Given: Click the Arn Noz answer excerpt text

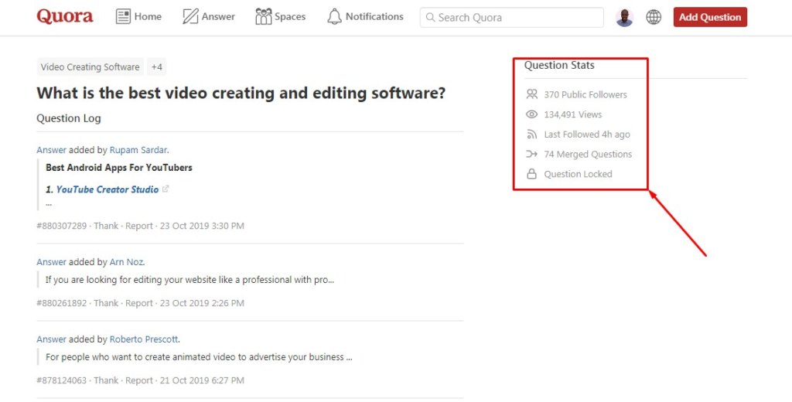Looking at the screenshot, I should 189,280.
